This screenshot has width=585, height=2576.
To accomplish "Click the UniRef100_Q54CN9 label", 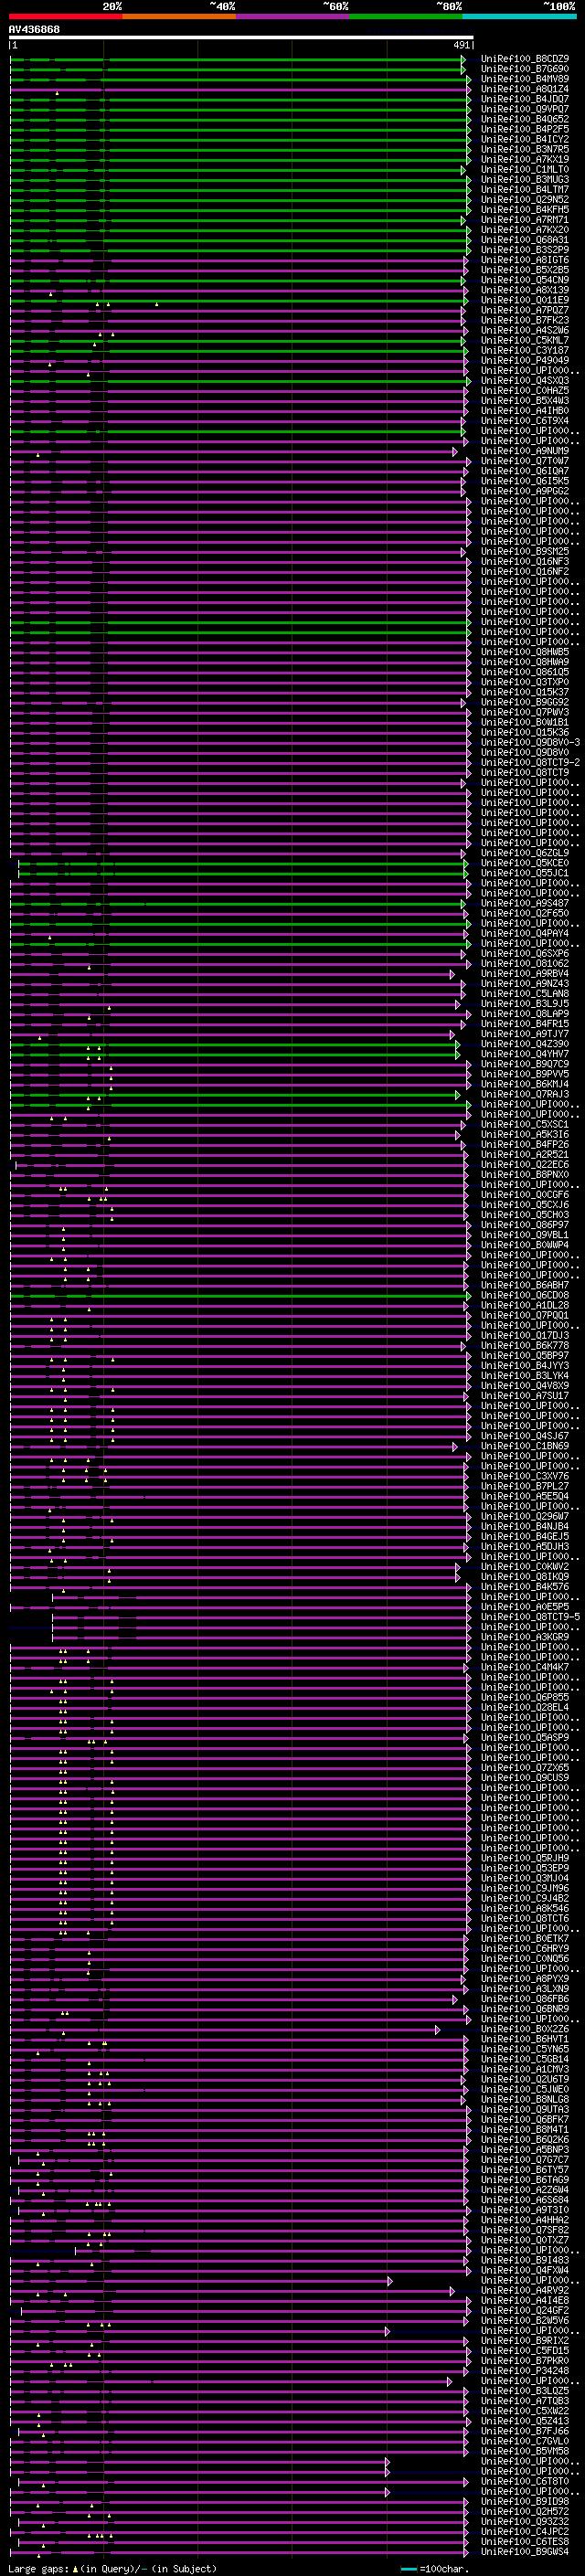I will (x=525, y=280).
